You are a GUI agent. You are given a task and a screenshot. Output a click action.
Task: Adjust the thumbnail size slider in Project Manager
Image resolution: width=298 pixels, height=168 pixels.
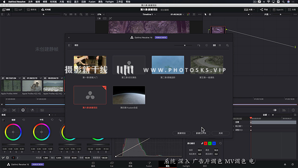(183, 45)
